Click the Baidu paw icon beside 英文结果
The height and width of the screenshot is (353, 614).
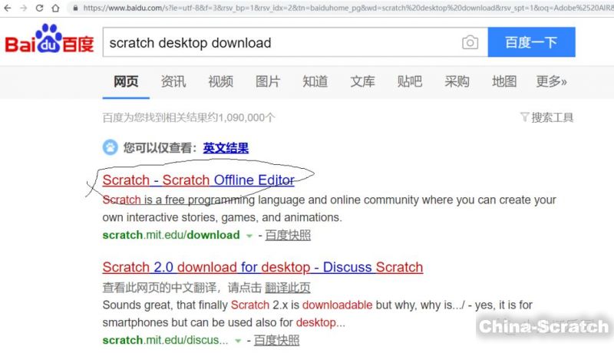tap(111, 147)
